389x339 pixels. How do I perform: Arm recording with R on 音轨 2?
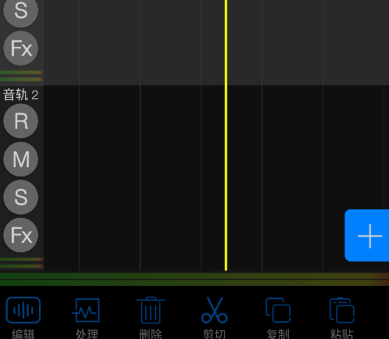click(x=21, y=121)
